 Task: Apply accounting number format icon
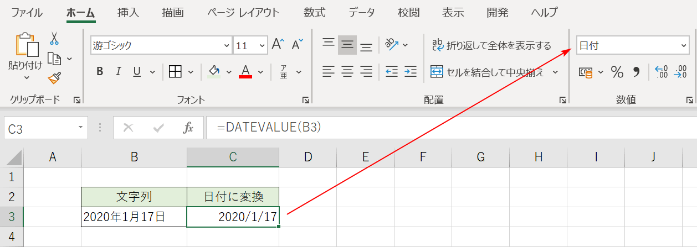click(x=586, y=72)
